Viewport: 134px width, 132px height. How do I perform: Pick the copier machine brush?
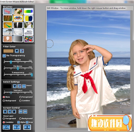(x=28, y=32)
